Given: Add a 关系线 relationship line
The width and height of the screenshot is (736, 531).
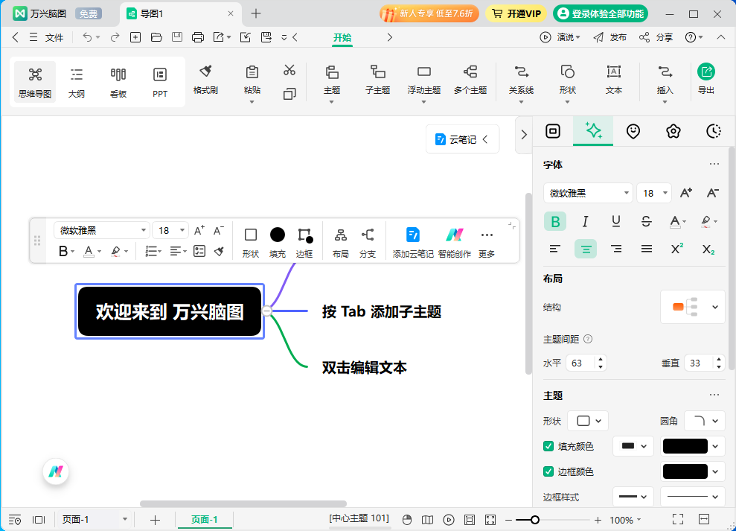Looking at the screenshot, I should [x=521, y=81].
